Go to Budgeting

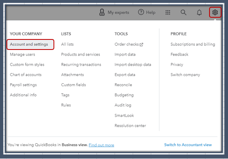point(124,95)
